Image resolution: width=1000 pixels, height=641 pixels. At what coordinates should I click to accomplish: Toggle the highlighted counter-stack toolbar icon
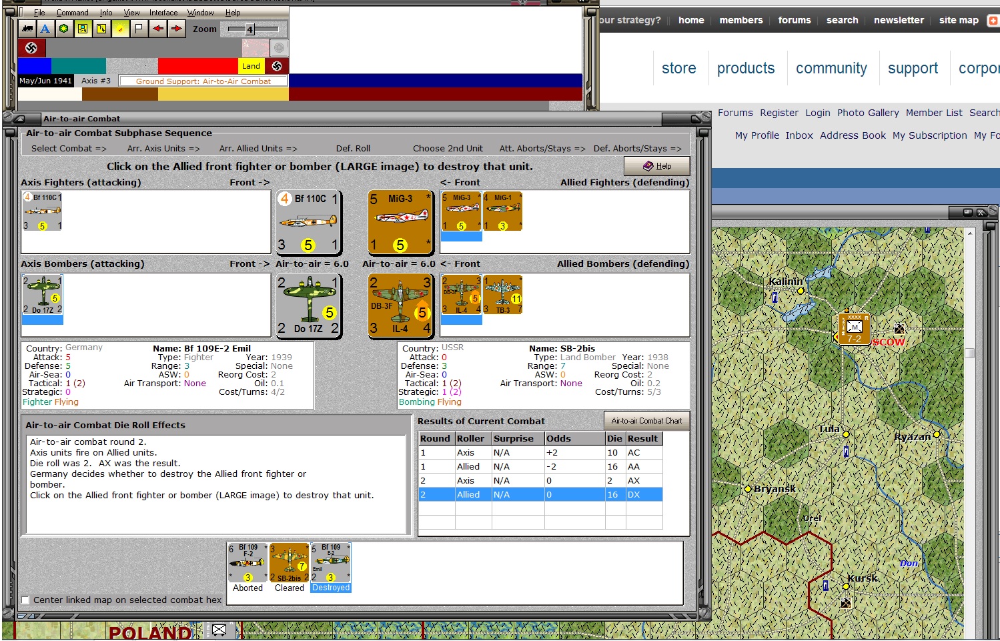(82, 29)
